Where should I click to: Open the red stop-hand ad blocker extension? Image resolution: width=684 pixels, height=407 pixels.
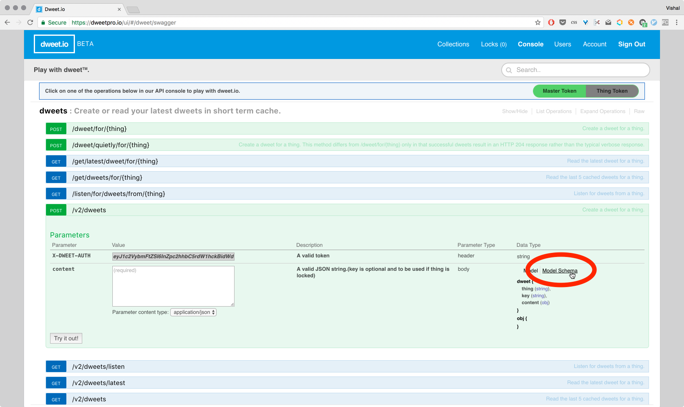point(551,23)
